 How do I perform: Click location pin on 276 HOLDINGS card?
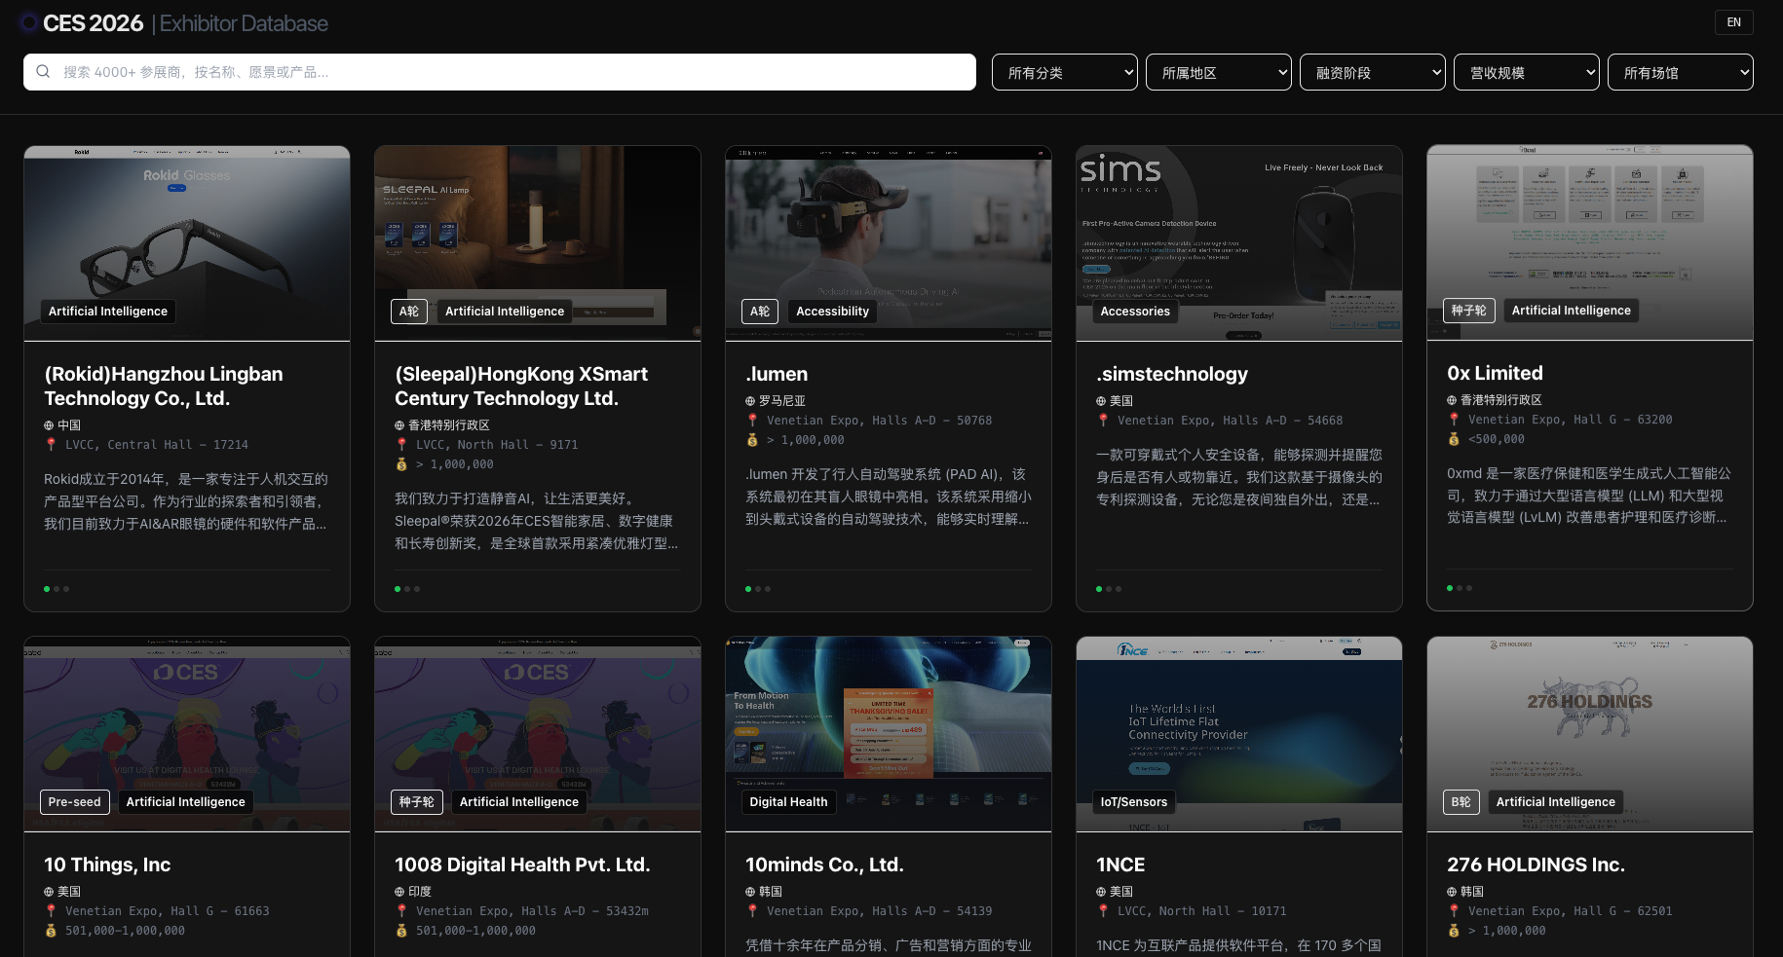pyautogui.click(x=1454, y=911)
